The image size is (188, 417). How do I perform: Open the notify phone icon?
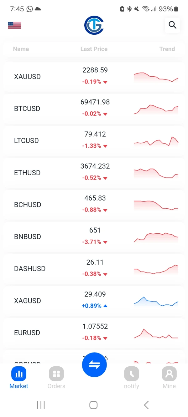click(x=132, y=374)
